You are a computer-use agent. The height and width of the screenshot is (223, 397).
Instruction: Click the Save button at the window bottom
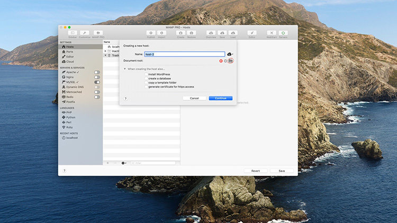[282, 171]
